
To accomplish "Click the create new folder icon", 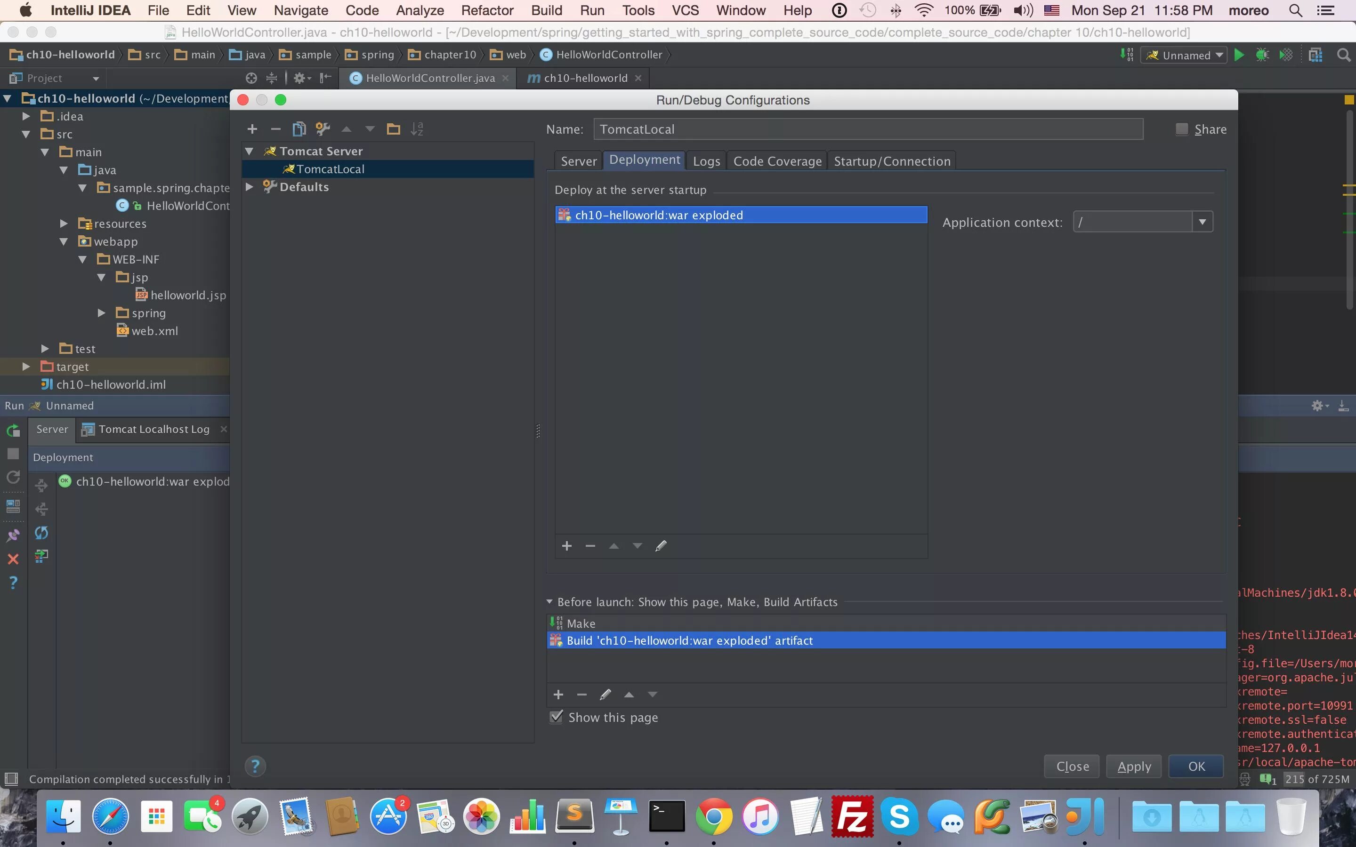I will 393,129.
